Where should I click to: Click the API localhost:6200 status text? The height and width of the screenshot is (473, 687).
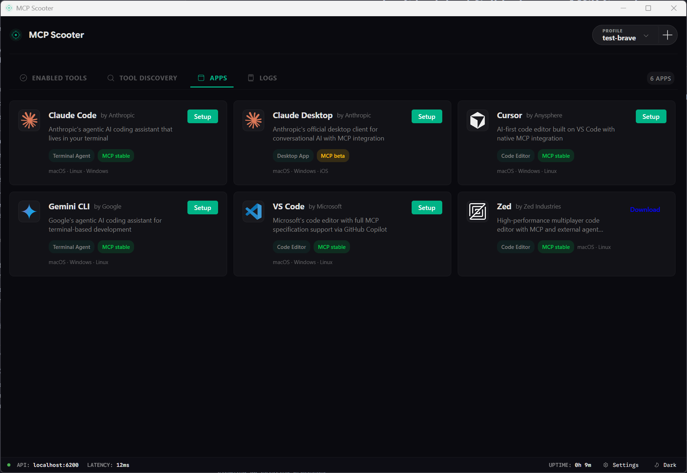click(x=48, y=465)
